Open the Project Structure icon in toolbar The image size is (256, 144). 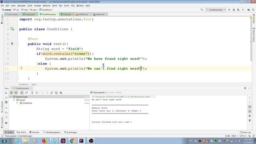point(249,10)
